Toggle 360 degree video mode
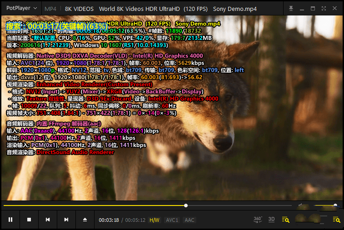 [257, 219]
